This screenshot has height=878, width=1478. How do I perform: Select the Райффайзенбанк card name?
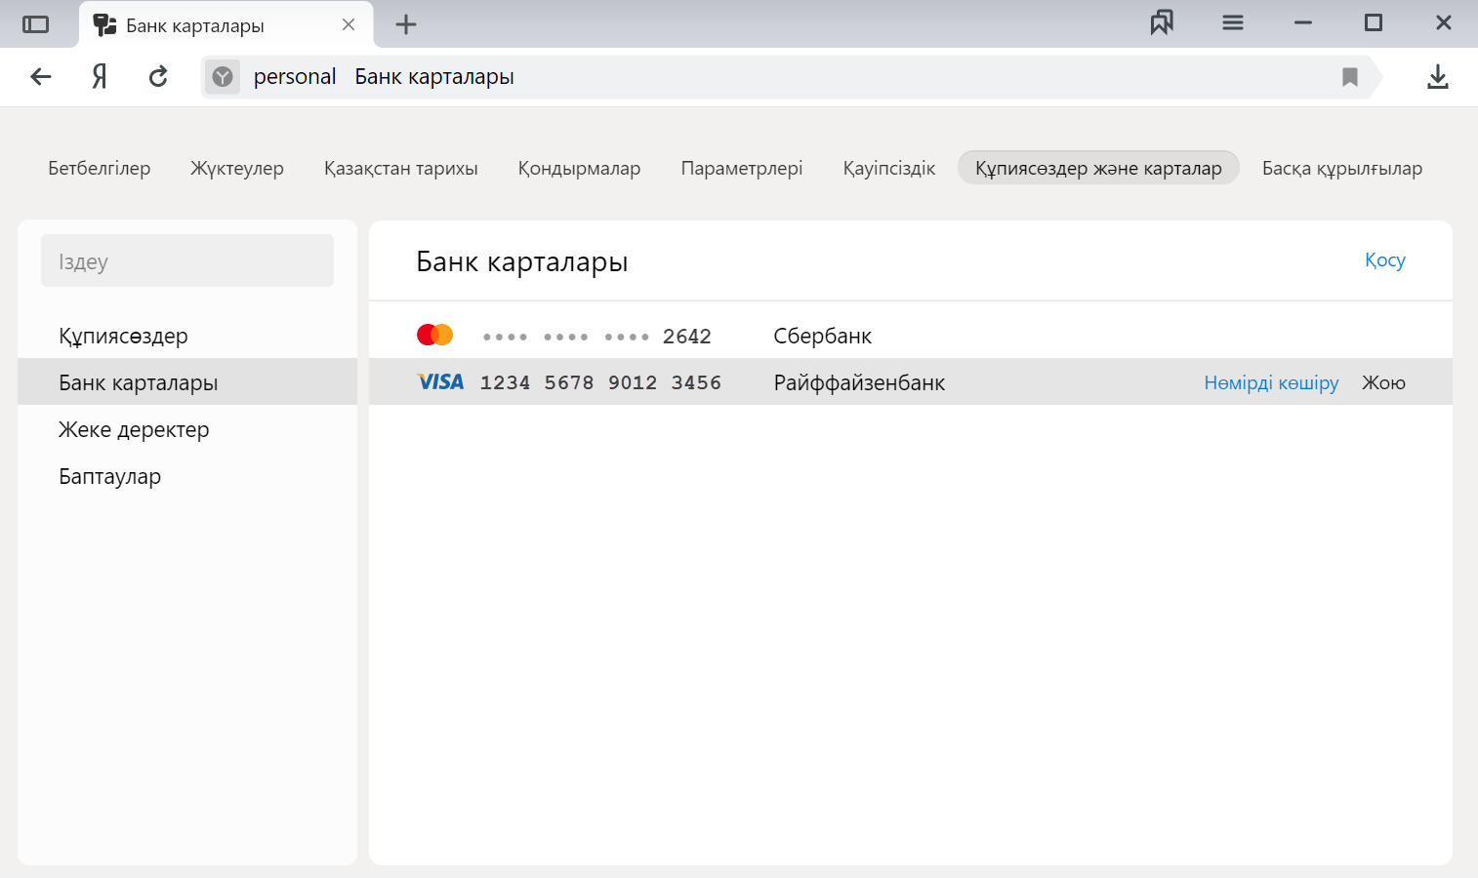859,382
